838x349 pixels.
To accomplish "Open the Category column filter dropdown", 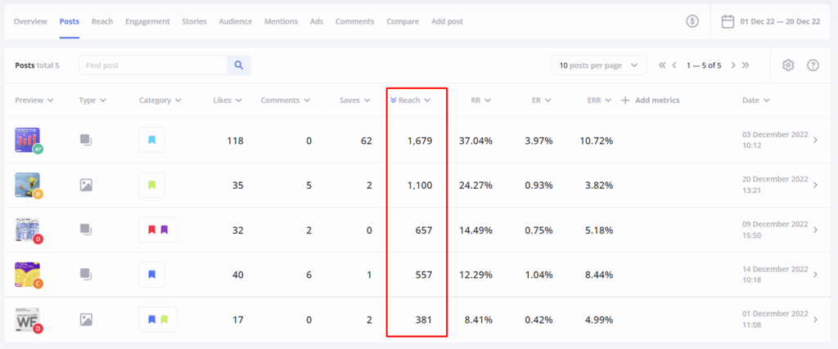I will pos(160,101).
